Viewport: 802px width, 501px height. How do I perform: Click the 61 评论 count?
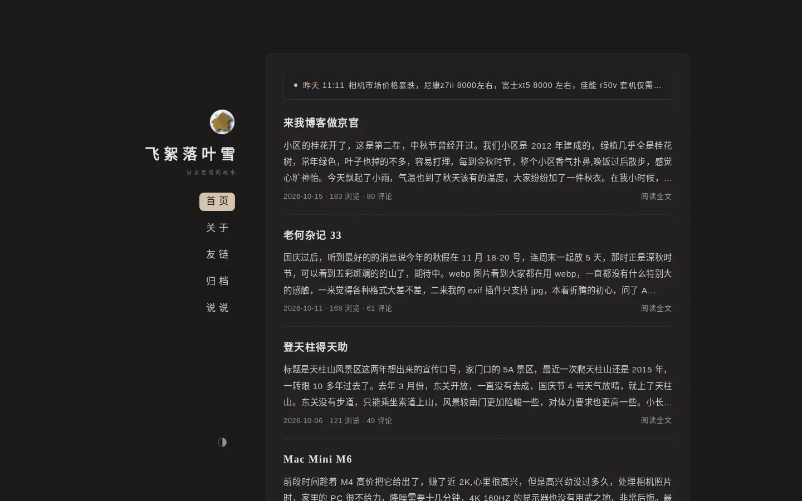(x=379, y=308)
